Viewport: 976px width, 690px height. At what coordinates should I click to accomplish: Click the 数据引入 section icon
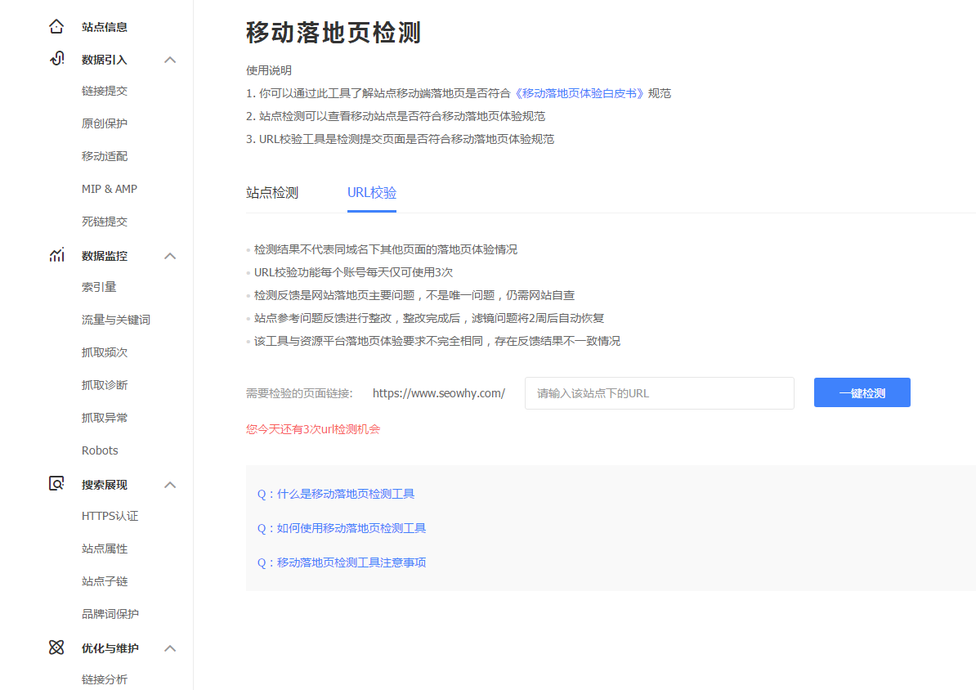tap(56, 59)
